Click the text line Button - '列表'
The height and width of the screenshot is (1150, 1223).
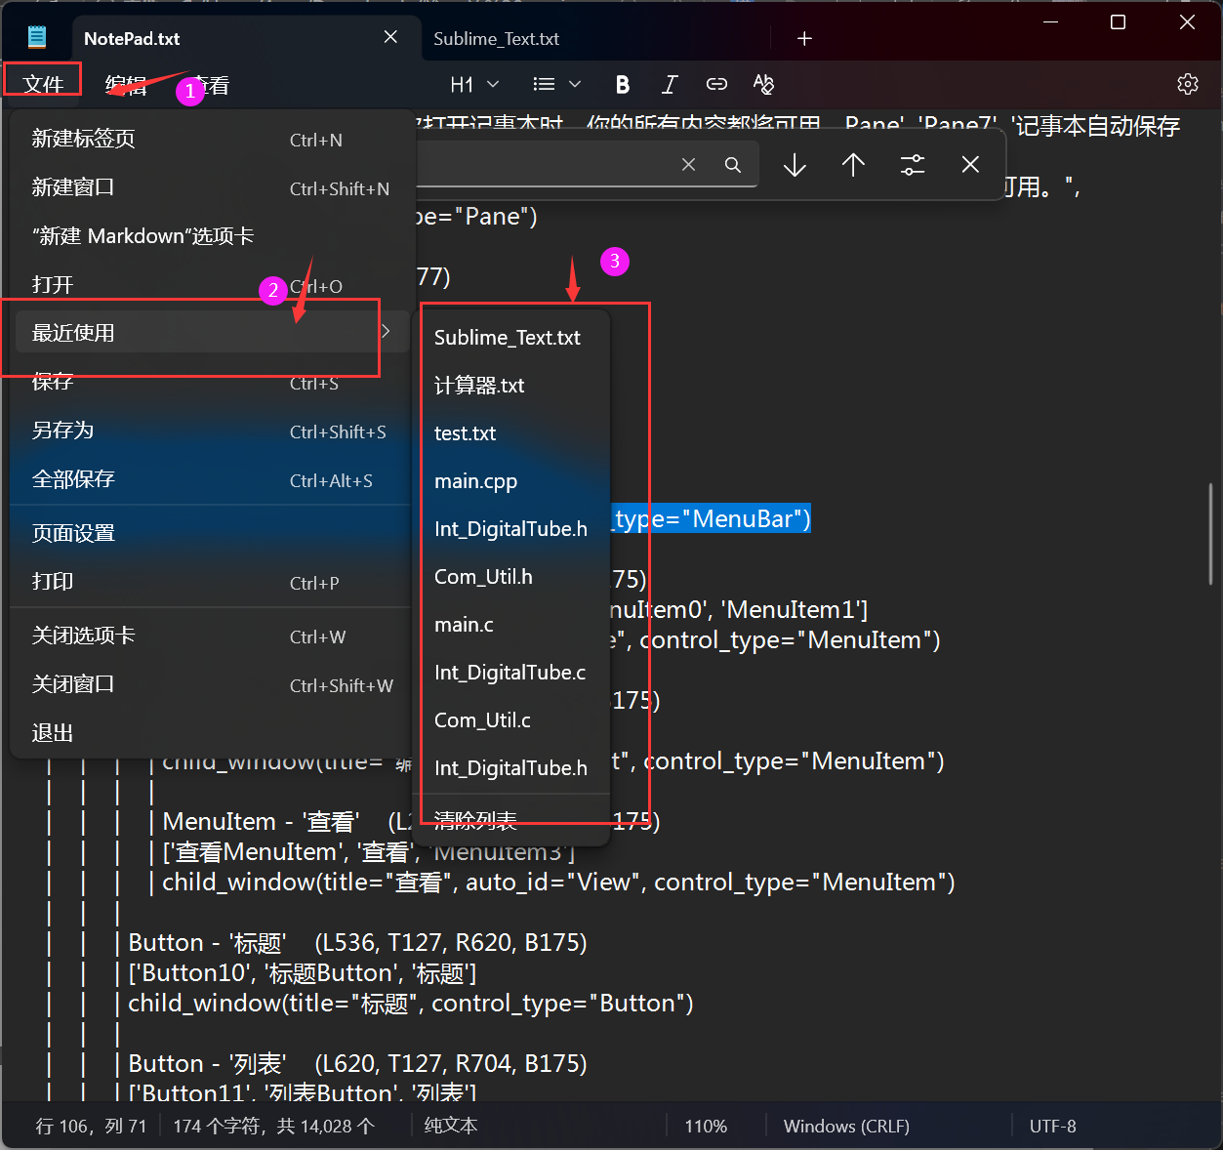357,1064
